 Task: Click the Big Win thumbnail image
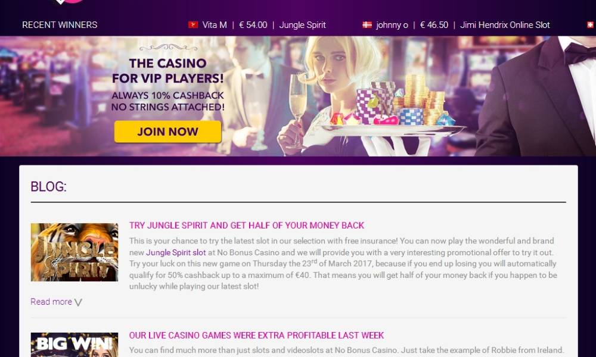pyautogui.click(x=74, y=345)
